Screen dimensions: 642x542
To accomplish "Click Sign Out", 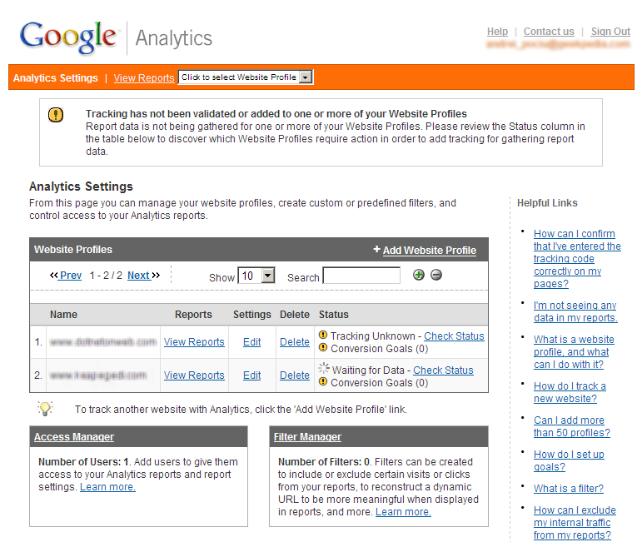I will tap(610, 32).
